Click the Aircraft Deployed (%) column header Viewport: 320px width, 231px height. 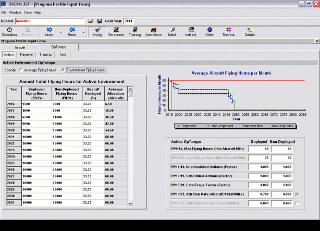click(93, 93)
